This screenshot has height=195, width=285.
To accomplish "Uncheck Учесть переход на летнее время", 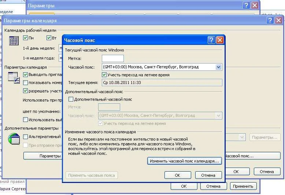I will [104, 75].
